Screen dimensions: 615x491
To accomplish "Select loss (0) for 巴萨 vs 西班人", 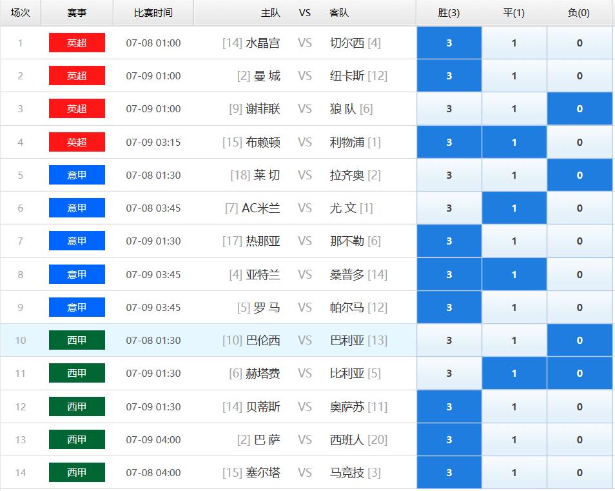I will (x=580, y=439).
